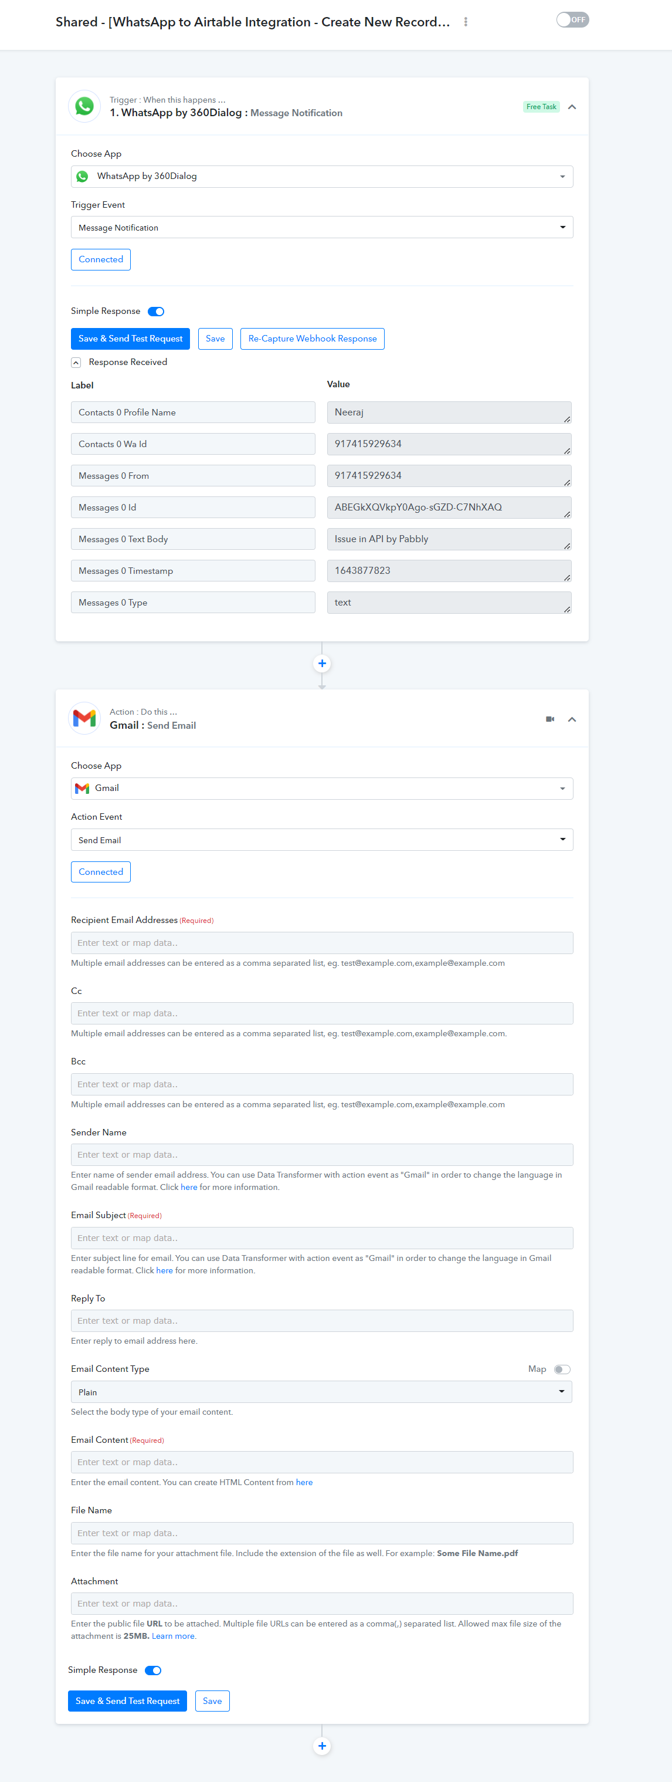Click the Messages 0 From value 917415929634
The image size is (672, 1782).
pyautogui.click(x=449, y=476)
